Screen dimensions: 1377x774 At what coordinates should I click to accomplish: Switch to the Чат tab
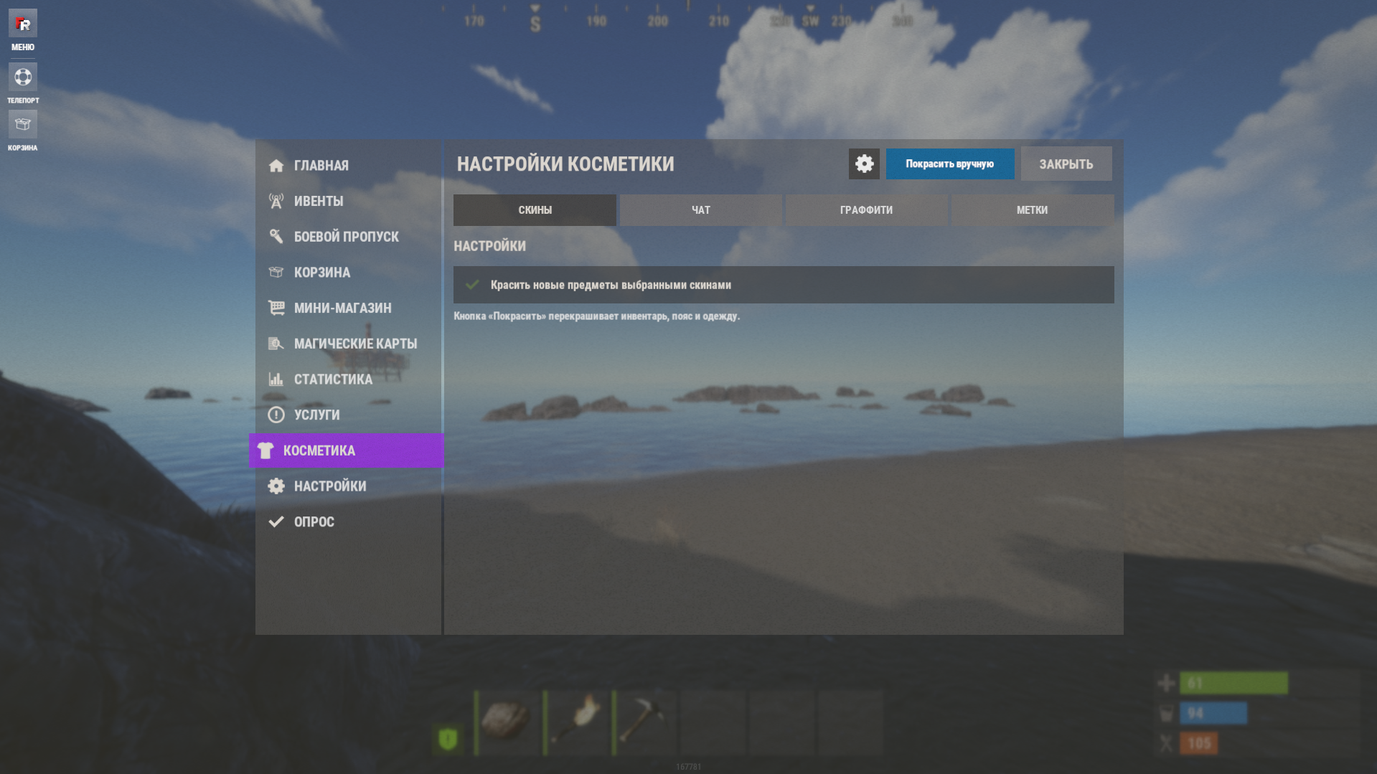[x=700, y=210]
